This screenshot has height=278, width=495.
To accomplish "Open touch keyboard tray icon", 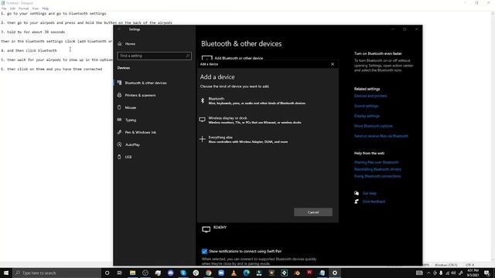I will click(x=419, y=273).
